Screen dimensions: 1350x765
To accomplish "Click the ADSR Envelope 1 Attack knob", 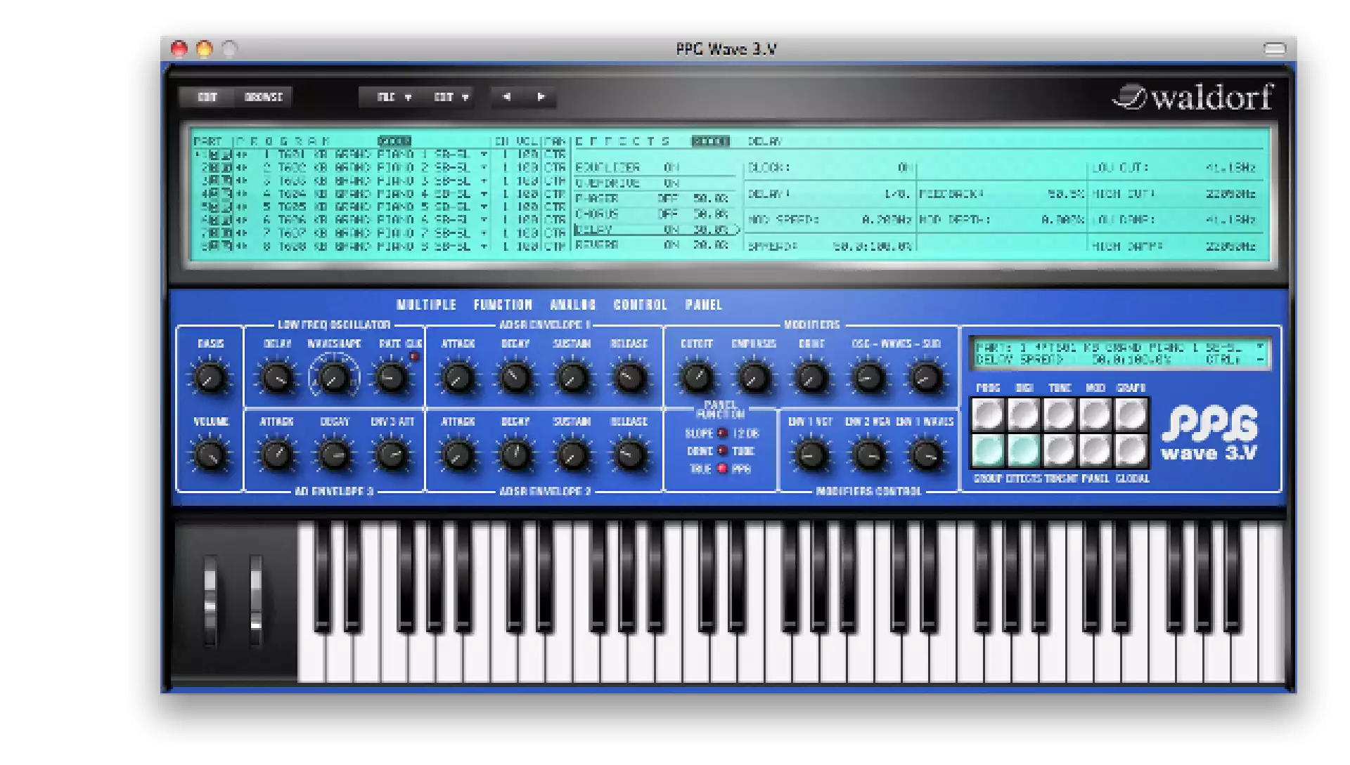I will point(458,379).
